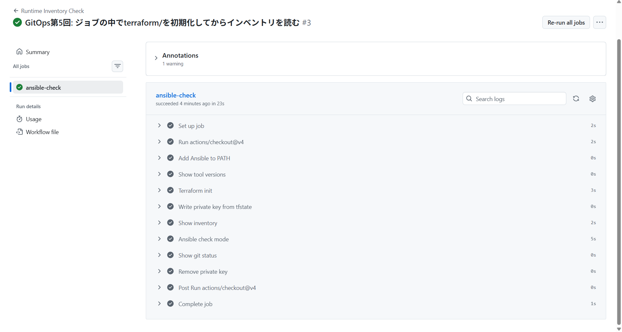Expand the Set up job step
This screenshot has width=622, height=332.
pyautogui.click(x=159, y=126)
